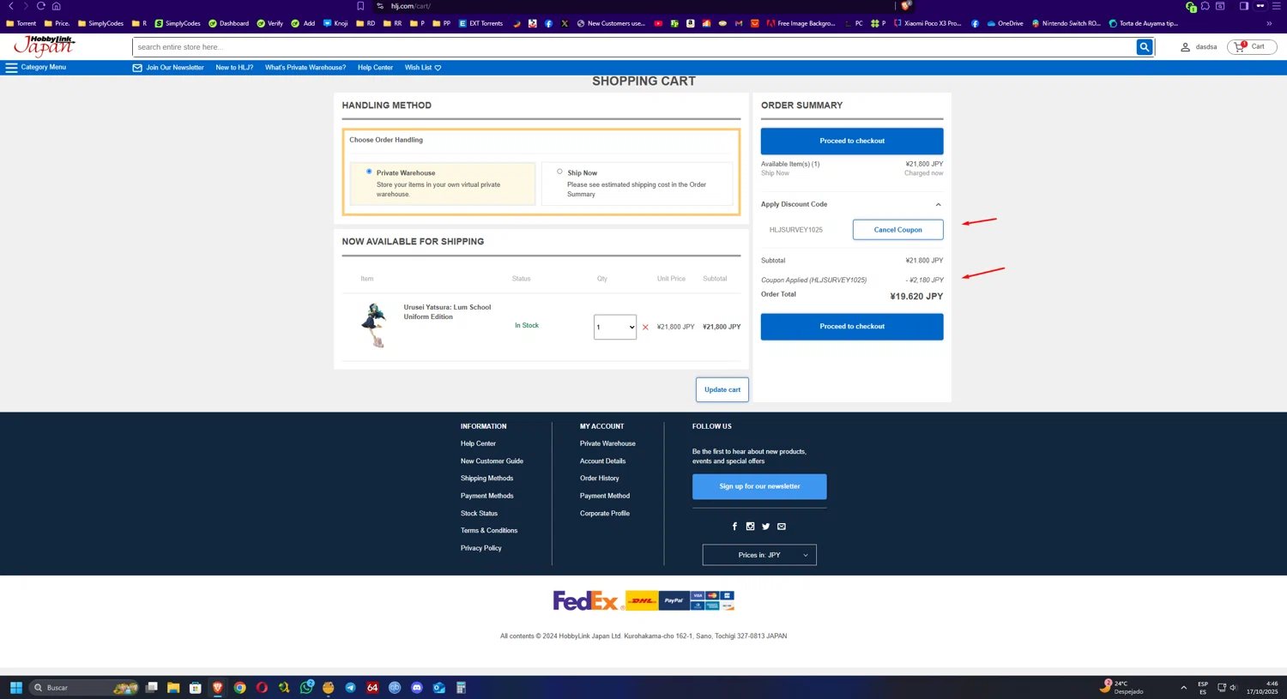1287x699 pixels.
Task: Click bottom Proceed to checkout button
Action: tap(852, 327)
